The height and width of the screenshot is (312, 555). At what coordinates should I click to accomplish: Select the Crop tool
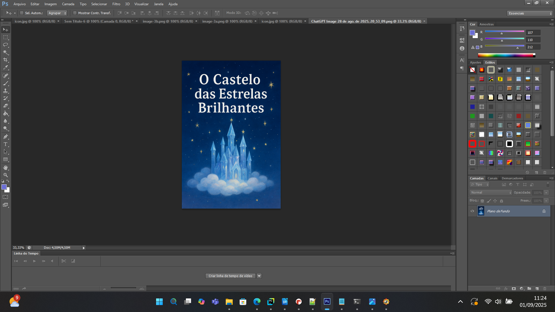(5, 60)
